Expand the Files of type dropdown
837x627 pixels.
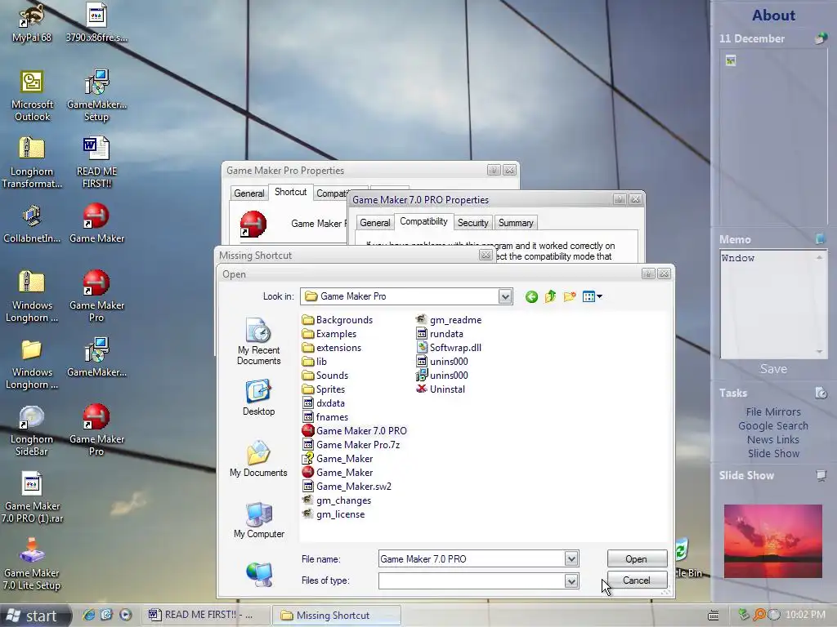click(x=571, y=580)
